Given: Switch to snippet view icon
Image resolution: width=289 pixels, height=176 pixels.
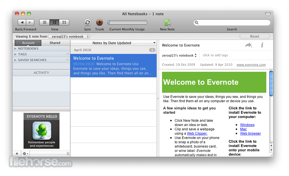Looking at the screenshot, I should pos(54,22).
